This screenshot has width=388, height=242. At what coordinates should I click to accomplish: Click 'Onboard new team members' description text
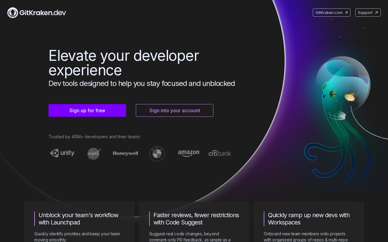[x=306, y=237]
